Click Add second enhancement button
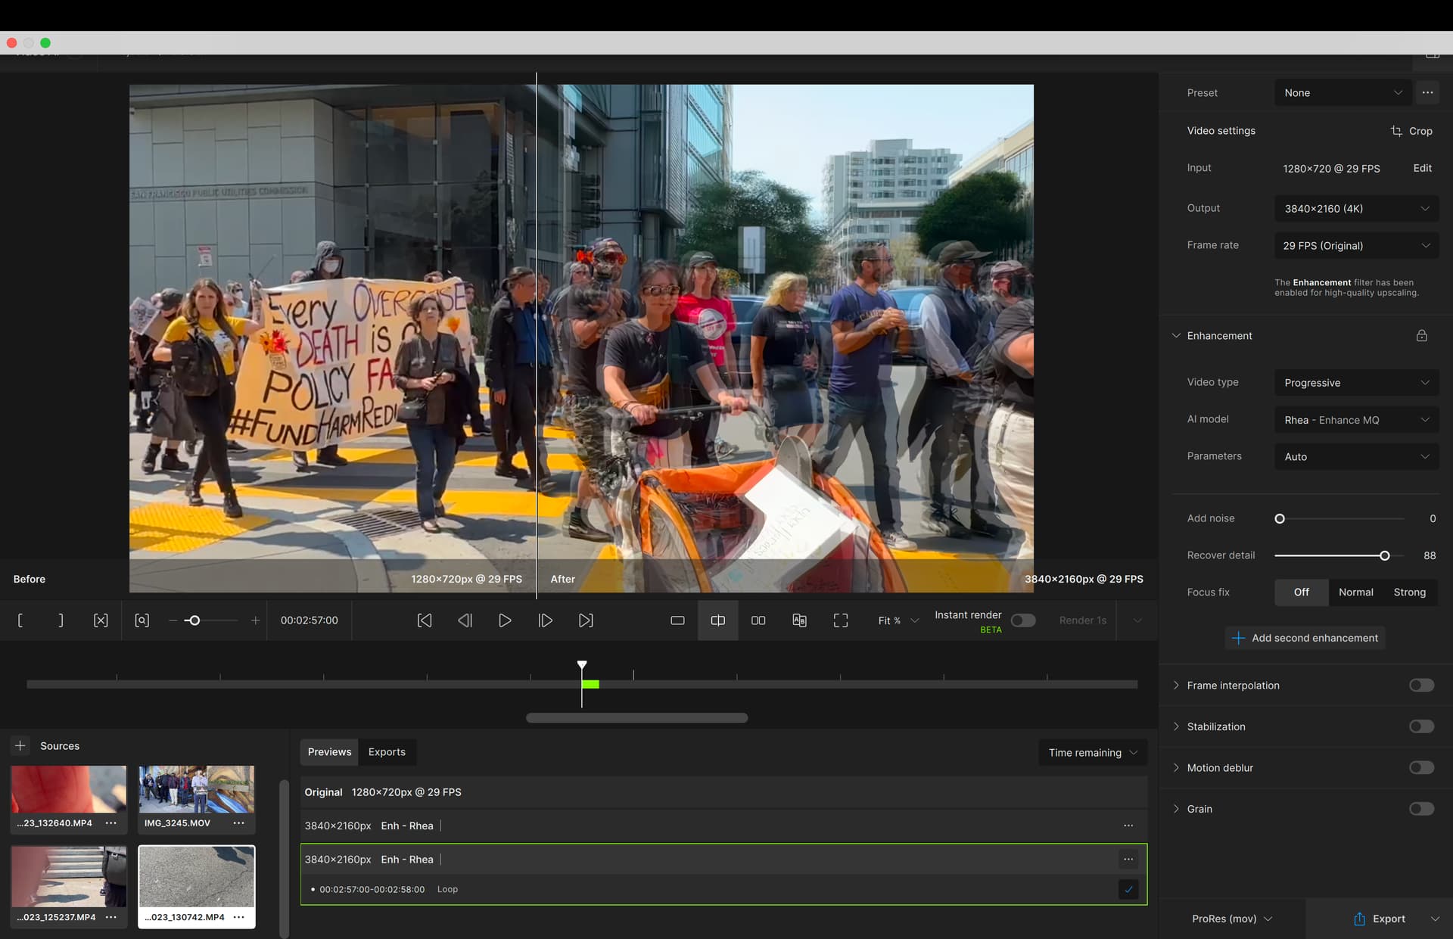1453x939 pixels. (1305, 638)
